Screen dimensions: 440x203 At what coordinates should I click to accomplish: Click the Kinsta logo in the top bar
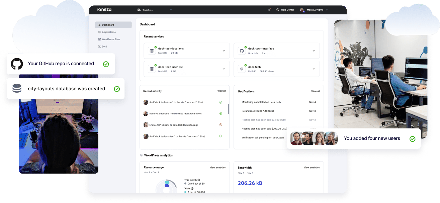[x=104, y=10]
